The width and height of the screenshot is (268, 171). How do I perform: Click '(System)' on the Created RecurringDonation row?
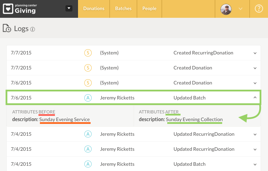109,53
